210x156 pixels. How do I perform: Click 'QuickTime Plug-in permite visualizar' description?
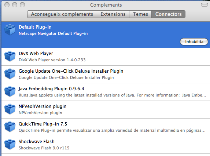pyautogui.click(x=112, y=130)
